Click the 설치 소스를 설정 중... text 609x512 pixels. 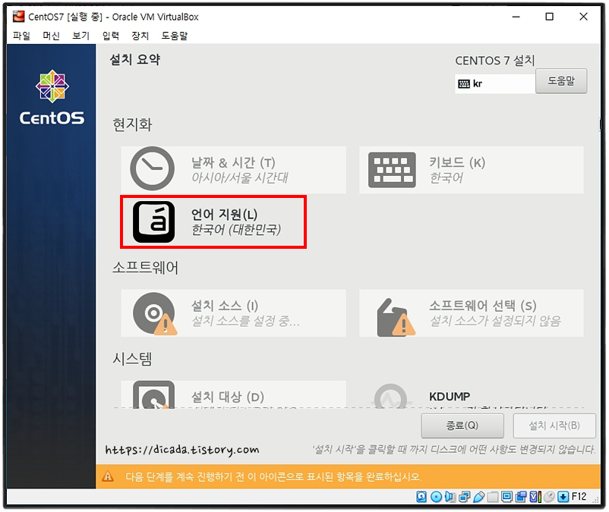[x=245, y=321]
